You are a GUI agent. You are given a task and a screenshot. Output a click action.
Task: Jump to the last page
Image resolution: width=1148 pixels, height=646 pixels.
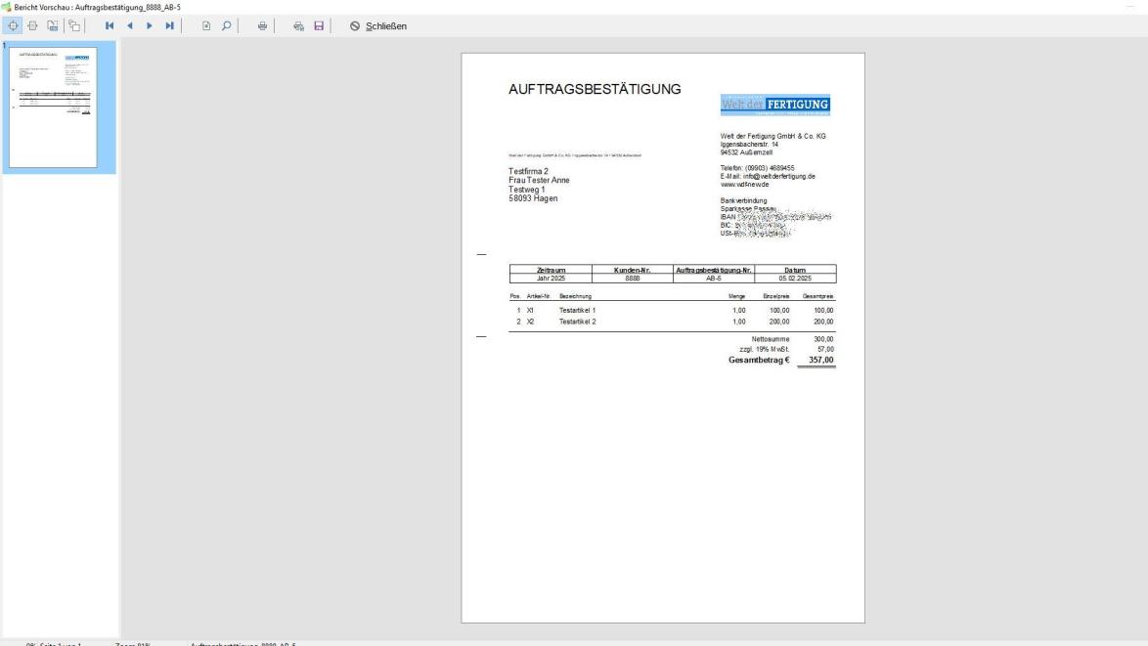point(170,25)
